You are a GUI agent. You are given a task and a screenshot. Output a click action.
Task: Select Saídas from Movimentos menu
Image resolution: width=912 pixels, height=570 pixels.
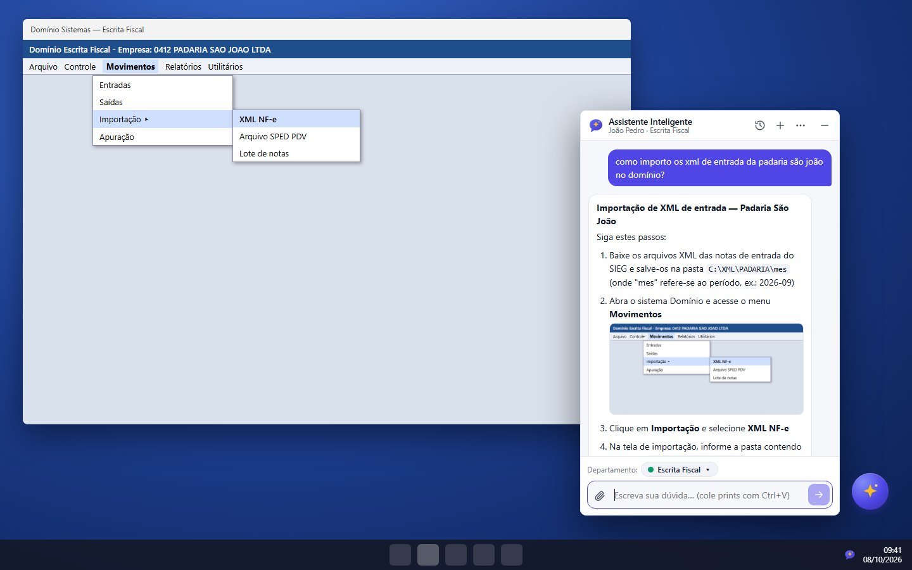tap(163, 102)
